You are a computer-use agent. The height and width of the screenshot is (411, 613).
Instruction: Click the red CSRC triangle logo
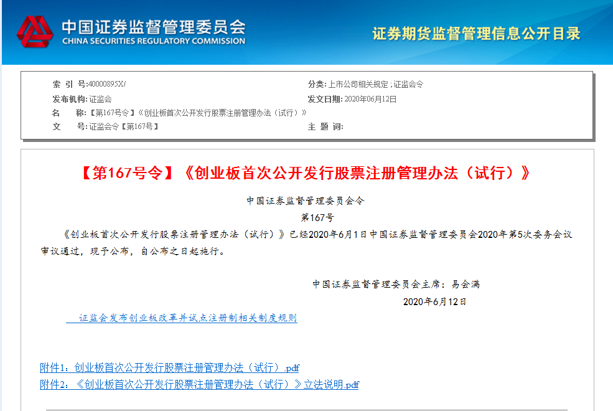pos(35,32)
